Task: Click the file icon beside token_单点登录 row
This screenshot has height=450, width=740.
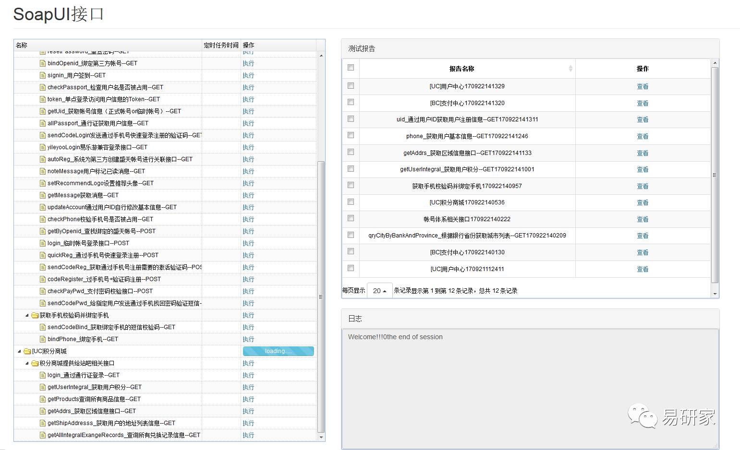Action: [x=43, y=99]
